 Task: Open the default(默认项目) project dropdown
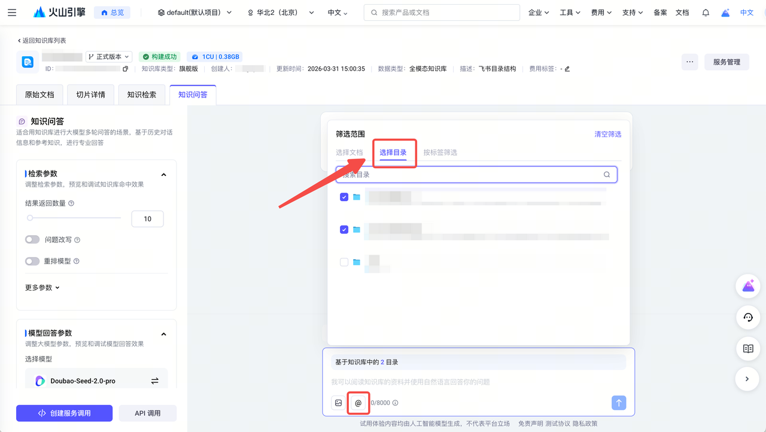pos(194,13)
